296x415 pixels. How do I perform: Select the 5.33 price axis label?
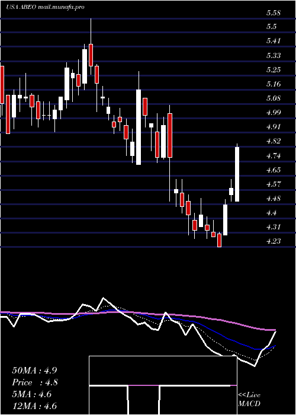click(274, 56)
